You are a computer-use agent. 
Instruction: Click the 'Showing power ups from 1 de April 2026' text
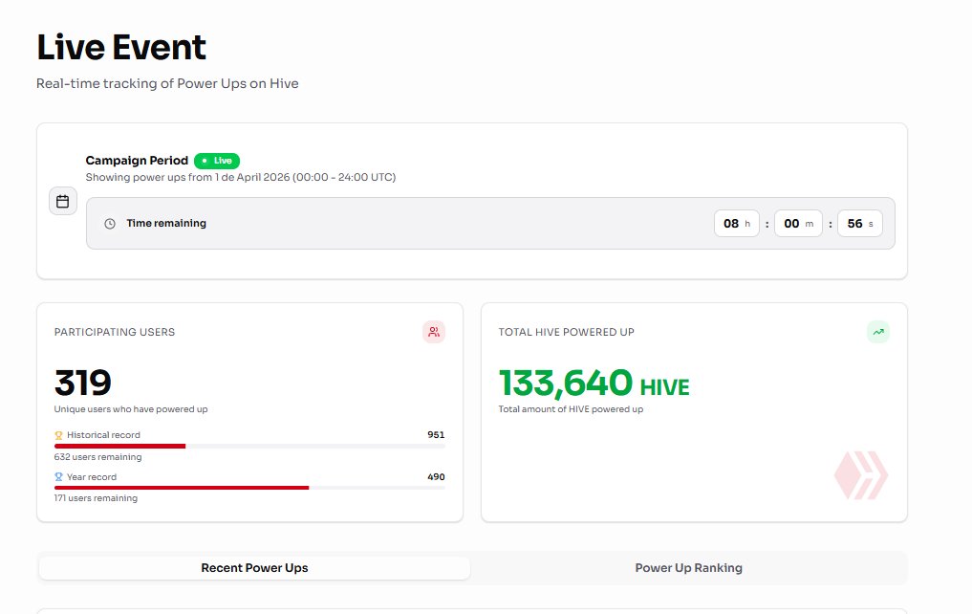[241, 177]
